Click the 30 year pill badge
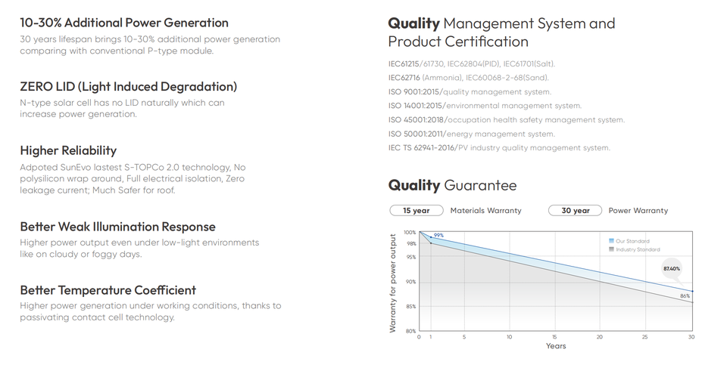 click(x=575, y=211)
